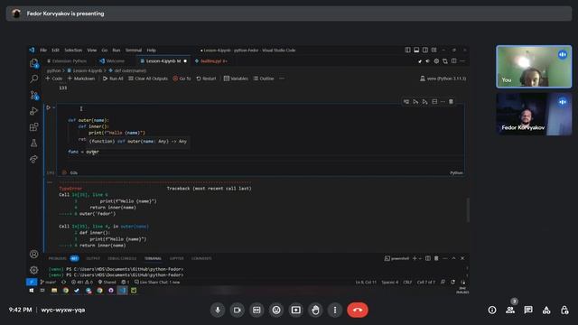Open the Variables view

(236, 79)
